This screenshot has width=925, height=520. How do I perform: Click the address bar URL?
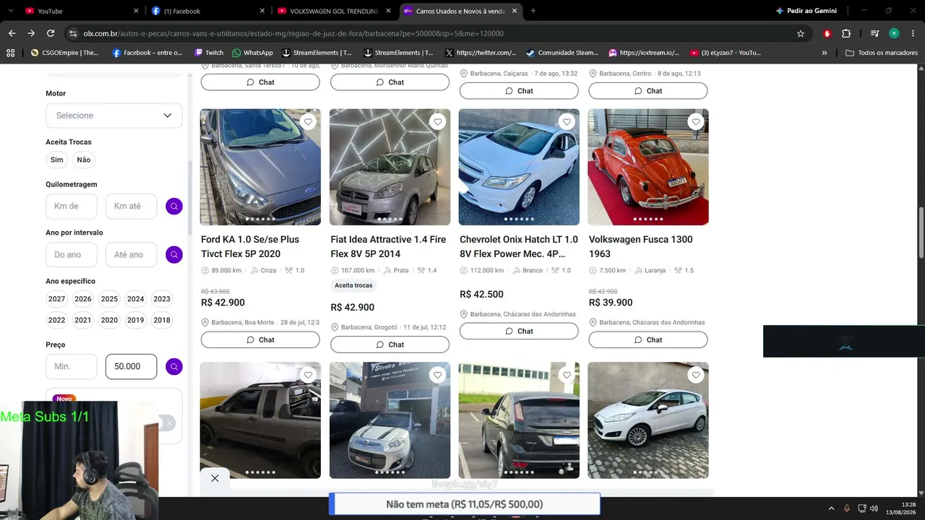(x=293, y=33)
